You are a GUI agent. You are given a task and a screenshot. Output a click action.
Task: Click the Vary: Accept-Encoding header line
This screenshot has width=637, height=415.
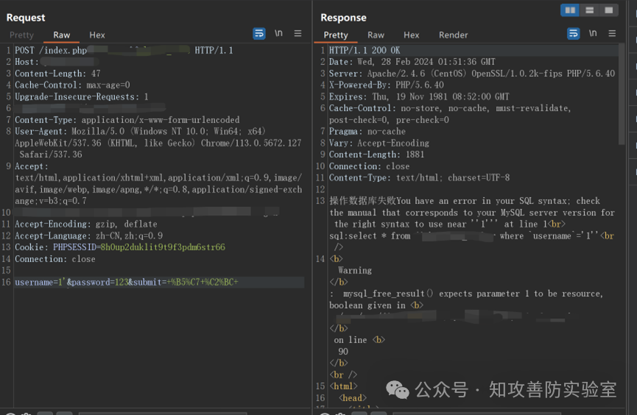379,143
